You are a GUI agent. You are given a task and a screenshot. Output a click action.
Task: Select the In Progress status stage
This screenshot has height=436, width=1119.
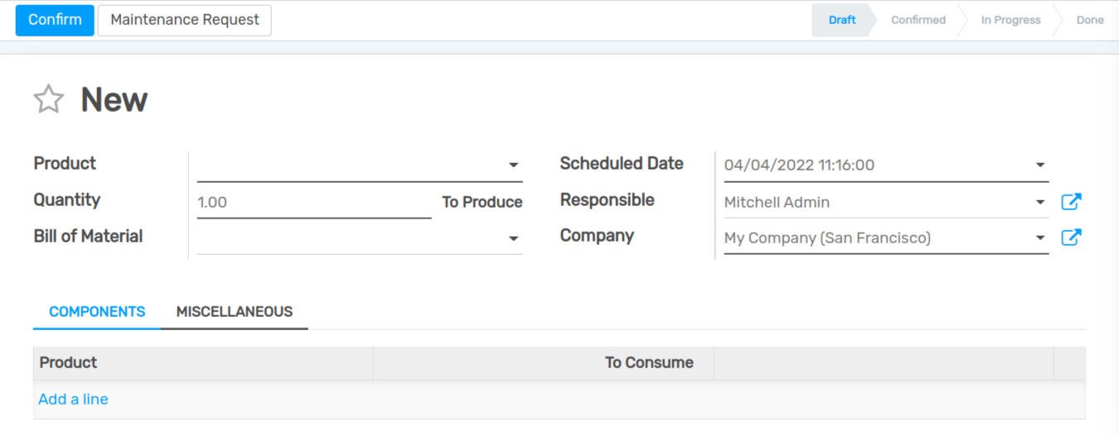(x=1010, y=20)
